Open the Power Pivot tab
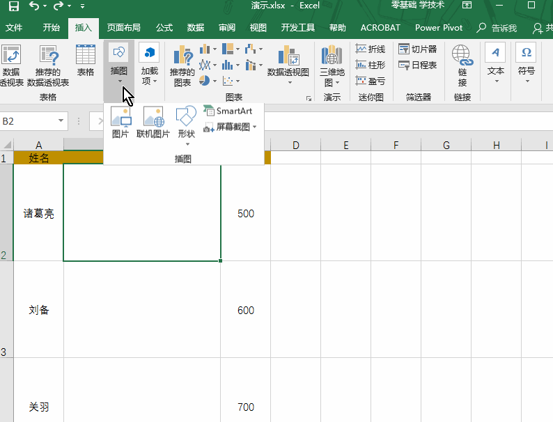553x422 pixels. point(439,28)
